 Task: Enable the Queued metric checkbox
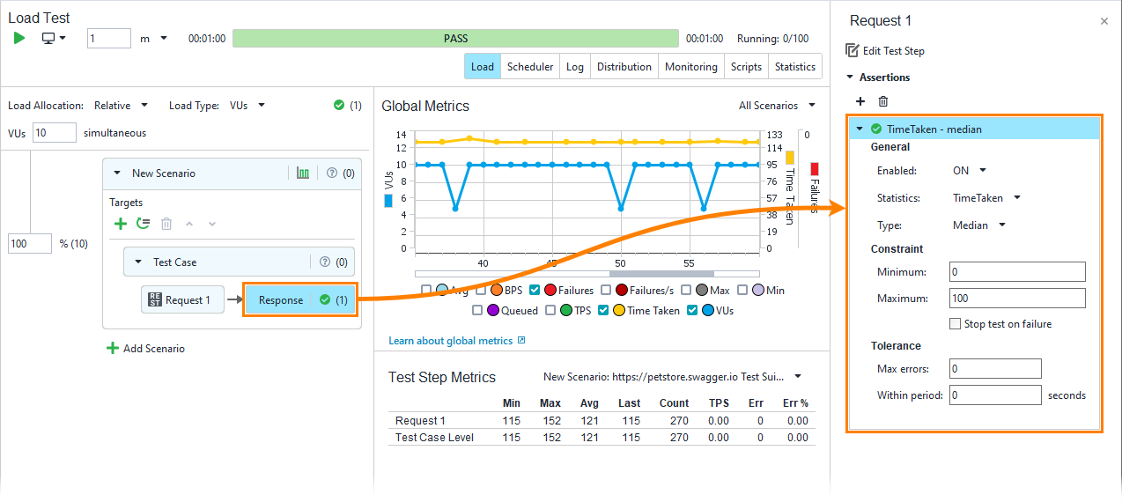point(477,310)
